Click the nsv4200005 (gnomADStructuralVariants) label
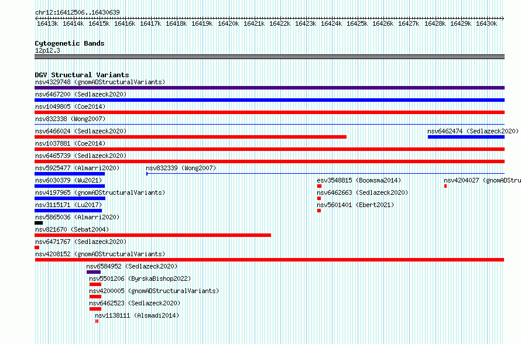 pos(154,291)
